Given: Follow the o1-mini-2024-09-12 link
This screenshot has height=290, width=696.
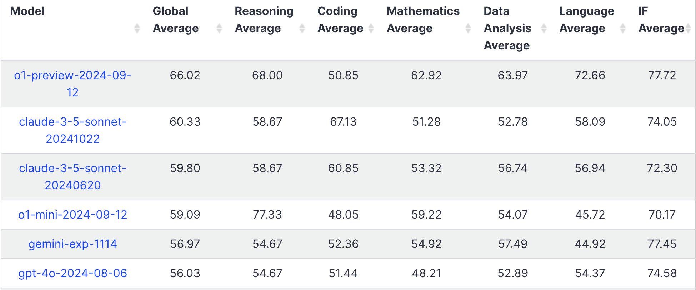Looking at the screenshot, I should (x=72, y=214).
